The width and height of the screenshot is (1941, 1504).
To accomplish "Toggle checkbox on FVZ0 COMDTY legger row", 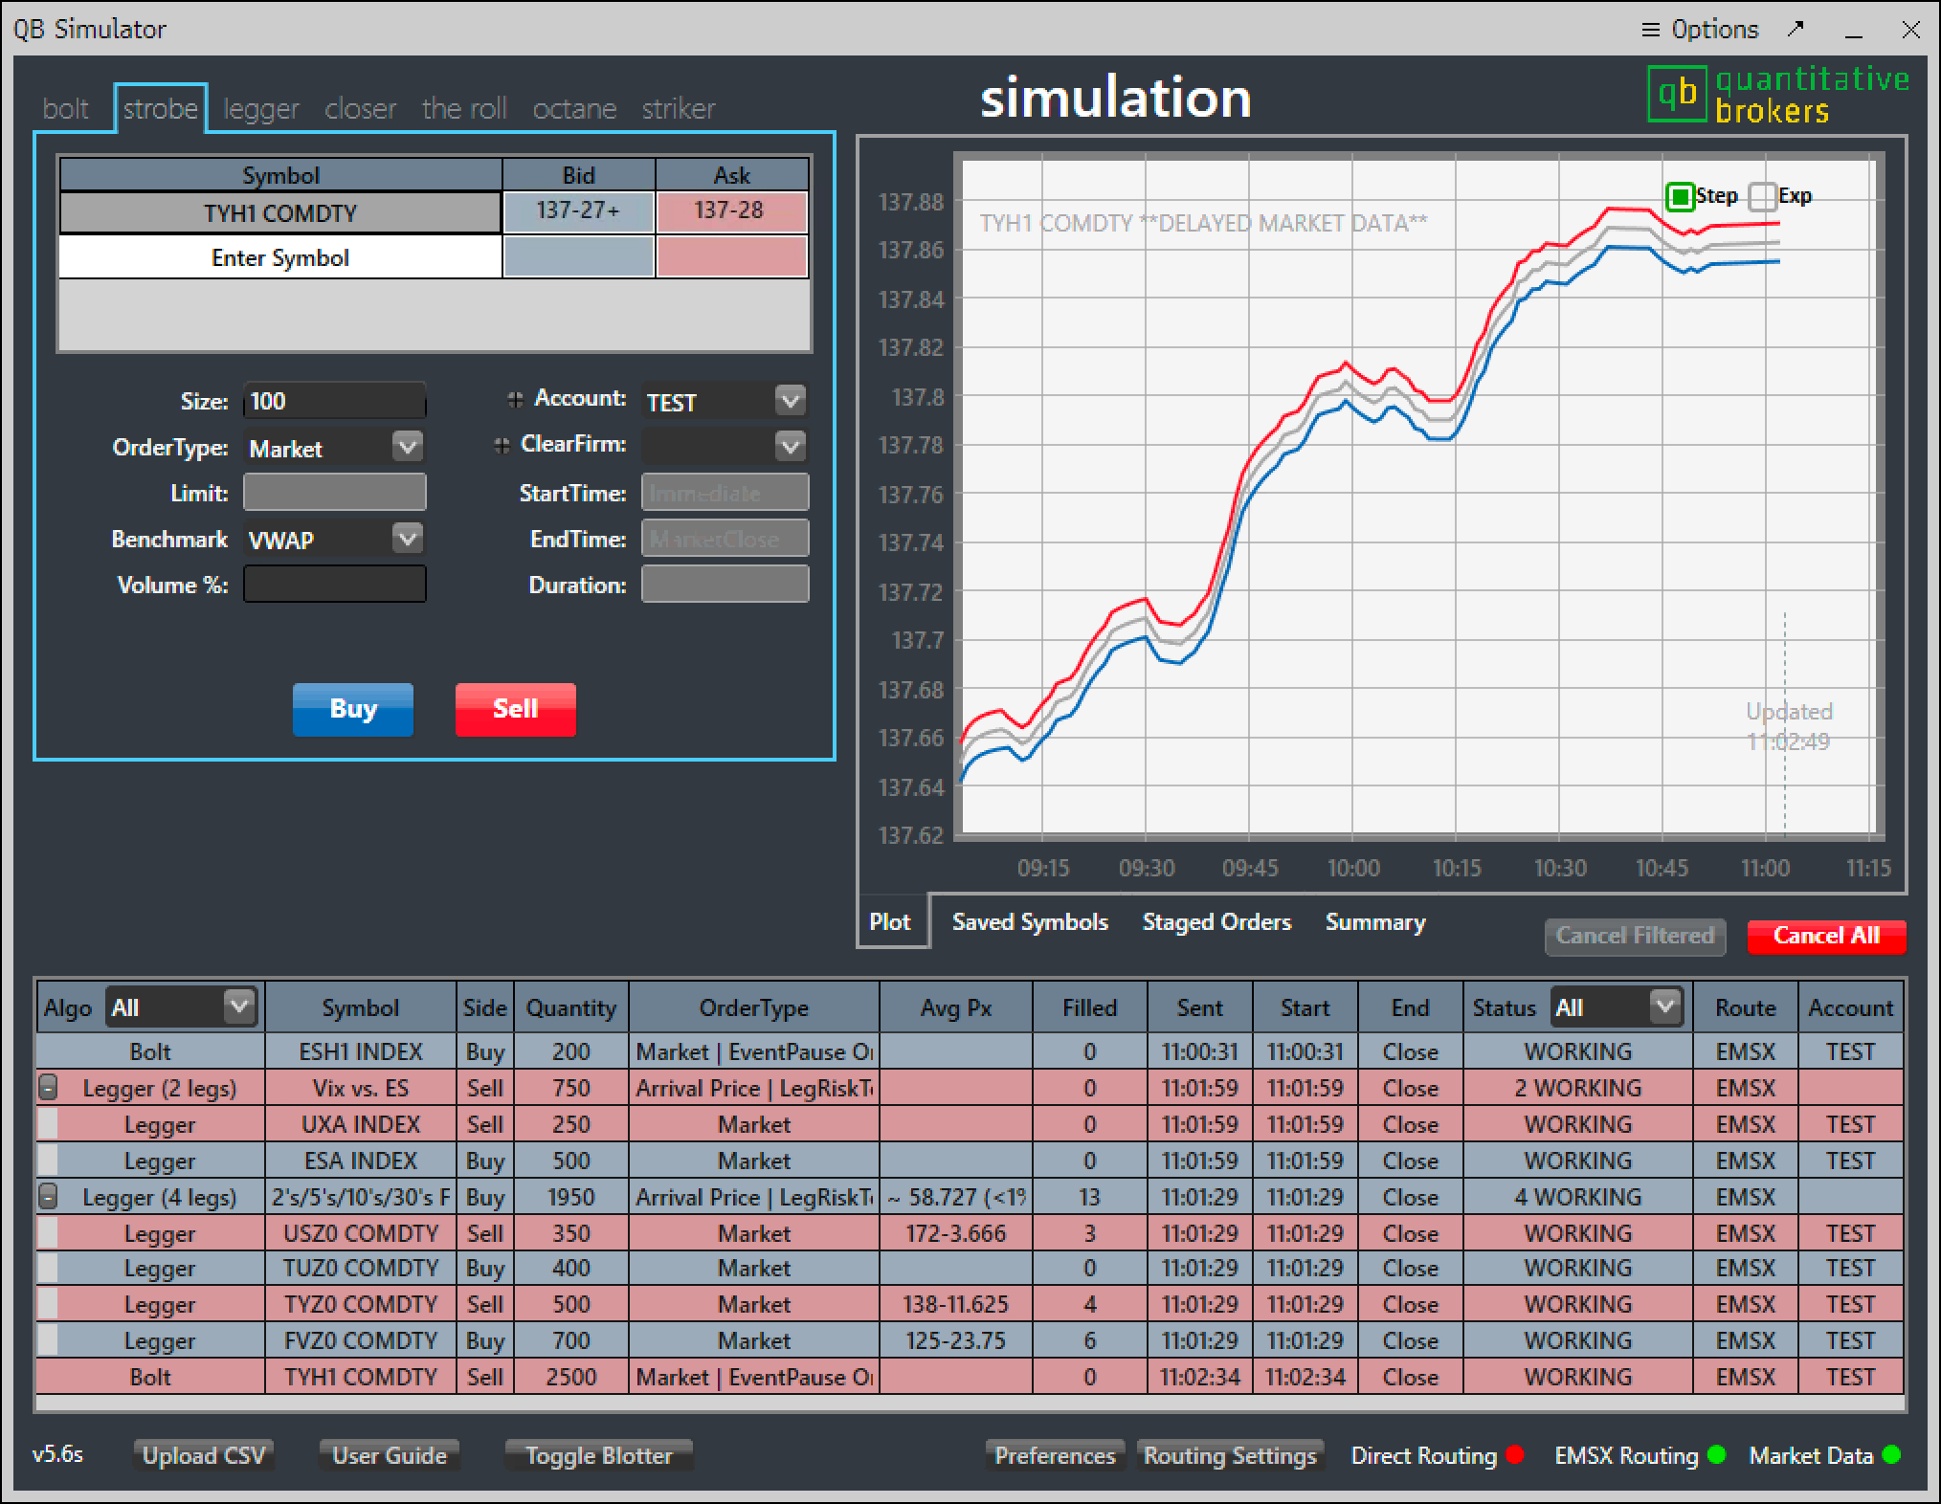I will tap(47, 1340).
